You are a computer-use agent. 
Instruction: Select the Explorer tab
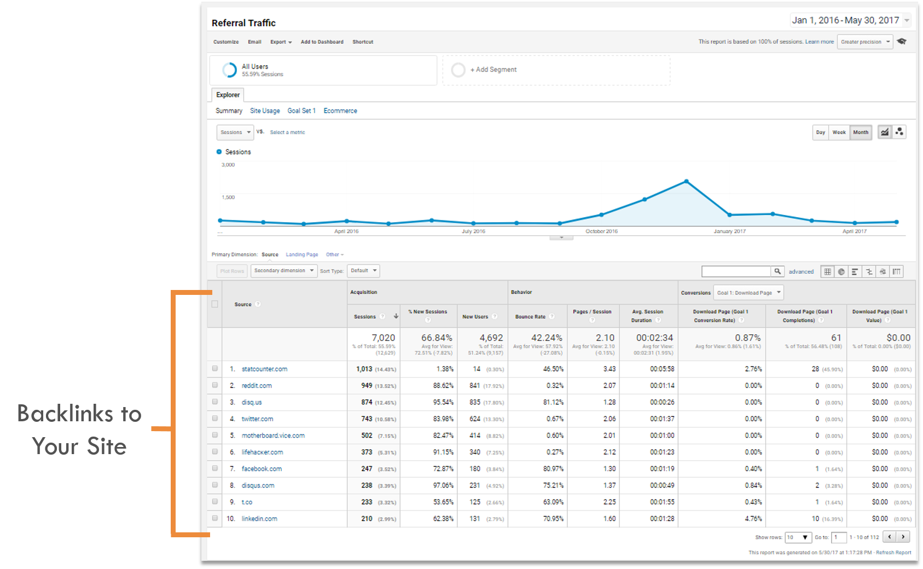(228, 95)
